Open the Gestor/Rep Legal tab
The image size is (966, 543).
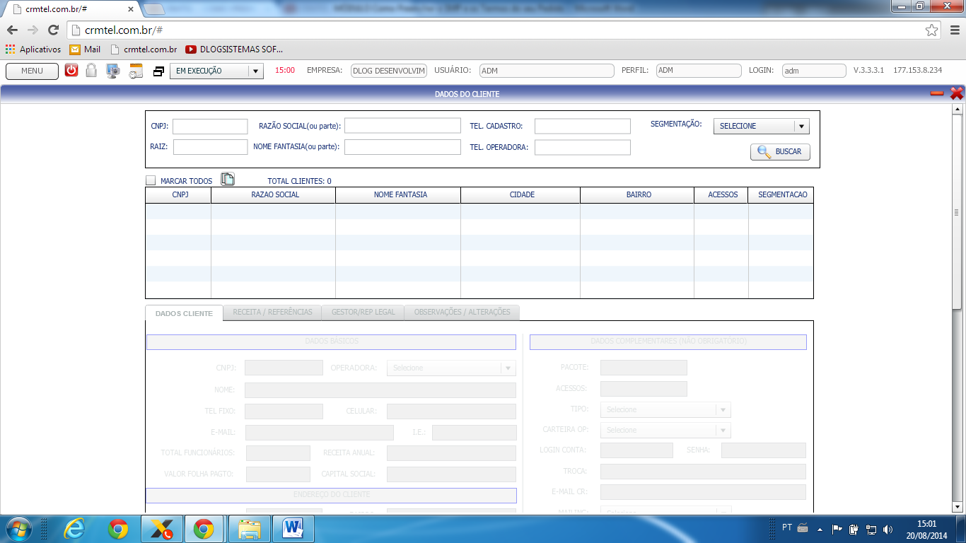point(363,312)
